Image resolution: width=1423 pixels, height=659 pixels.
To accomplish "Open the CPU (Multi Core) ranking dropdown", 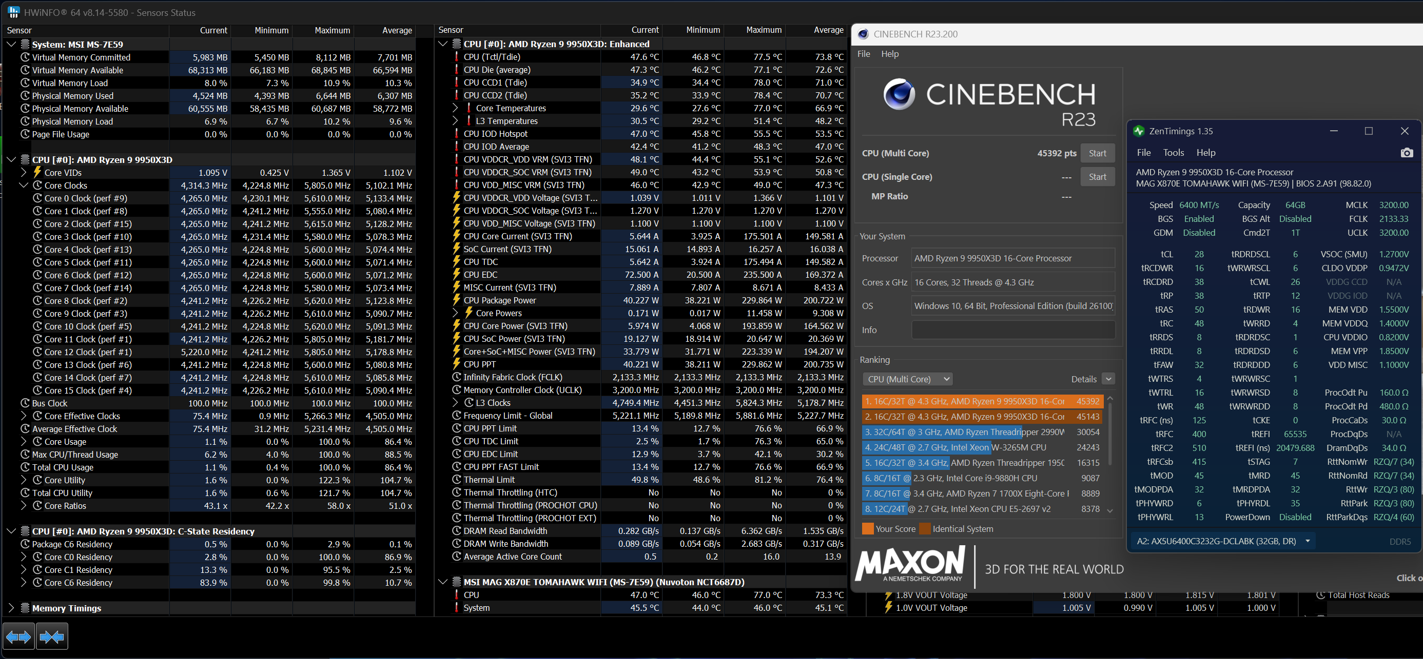I will (908, 379).
